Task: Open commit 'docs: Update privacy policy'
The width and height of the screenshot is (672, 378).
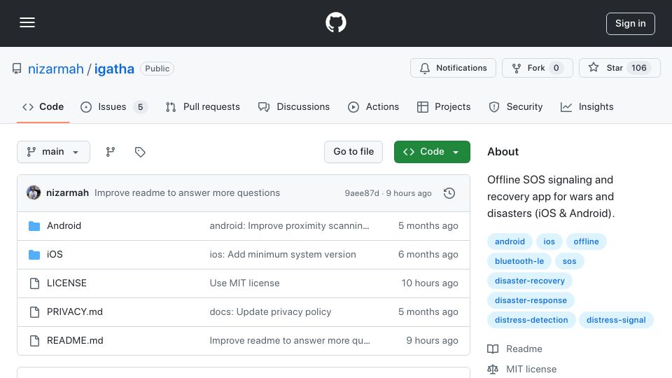Action: click(x=270, y=312)
